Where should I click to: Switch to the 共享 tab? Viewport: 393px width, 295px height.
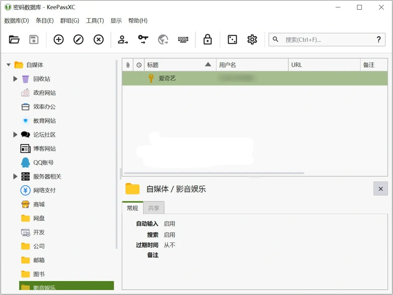[154, 208]
